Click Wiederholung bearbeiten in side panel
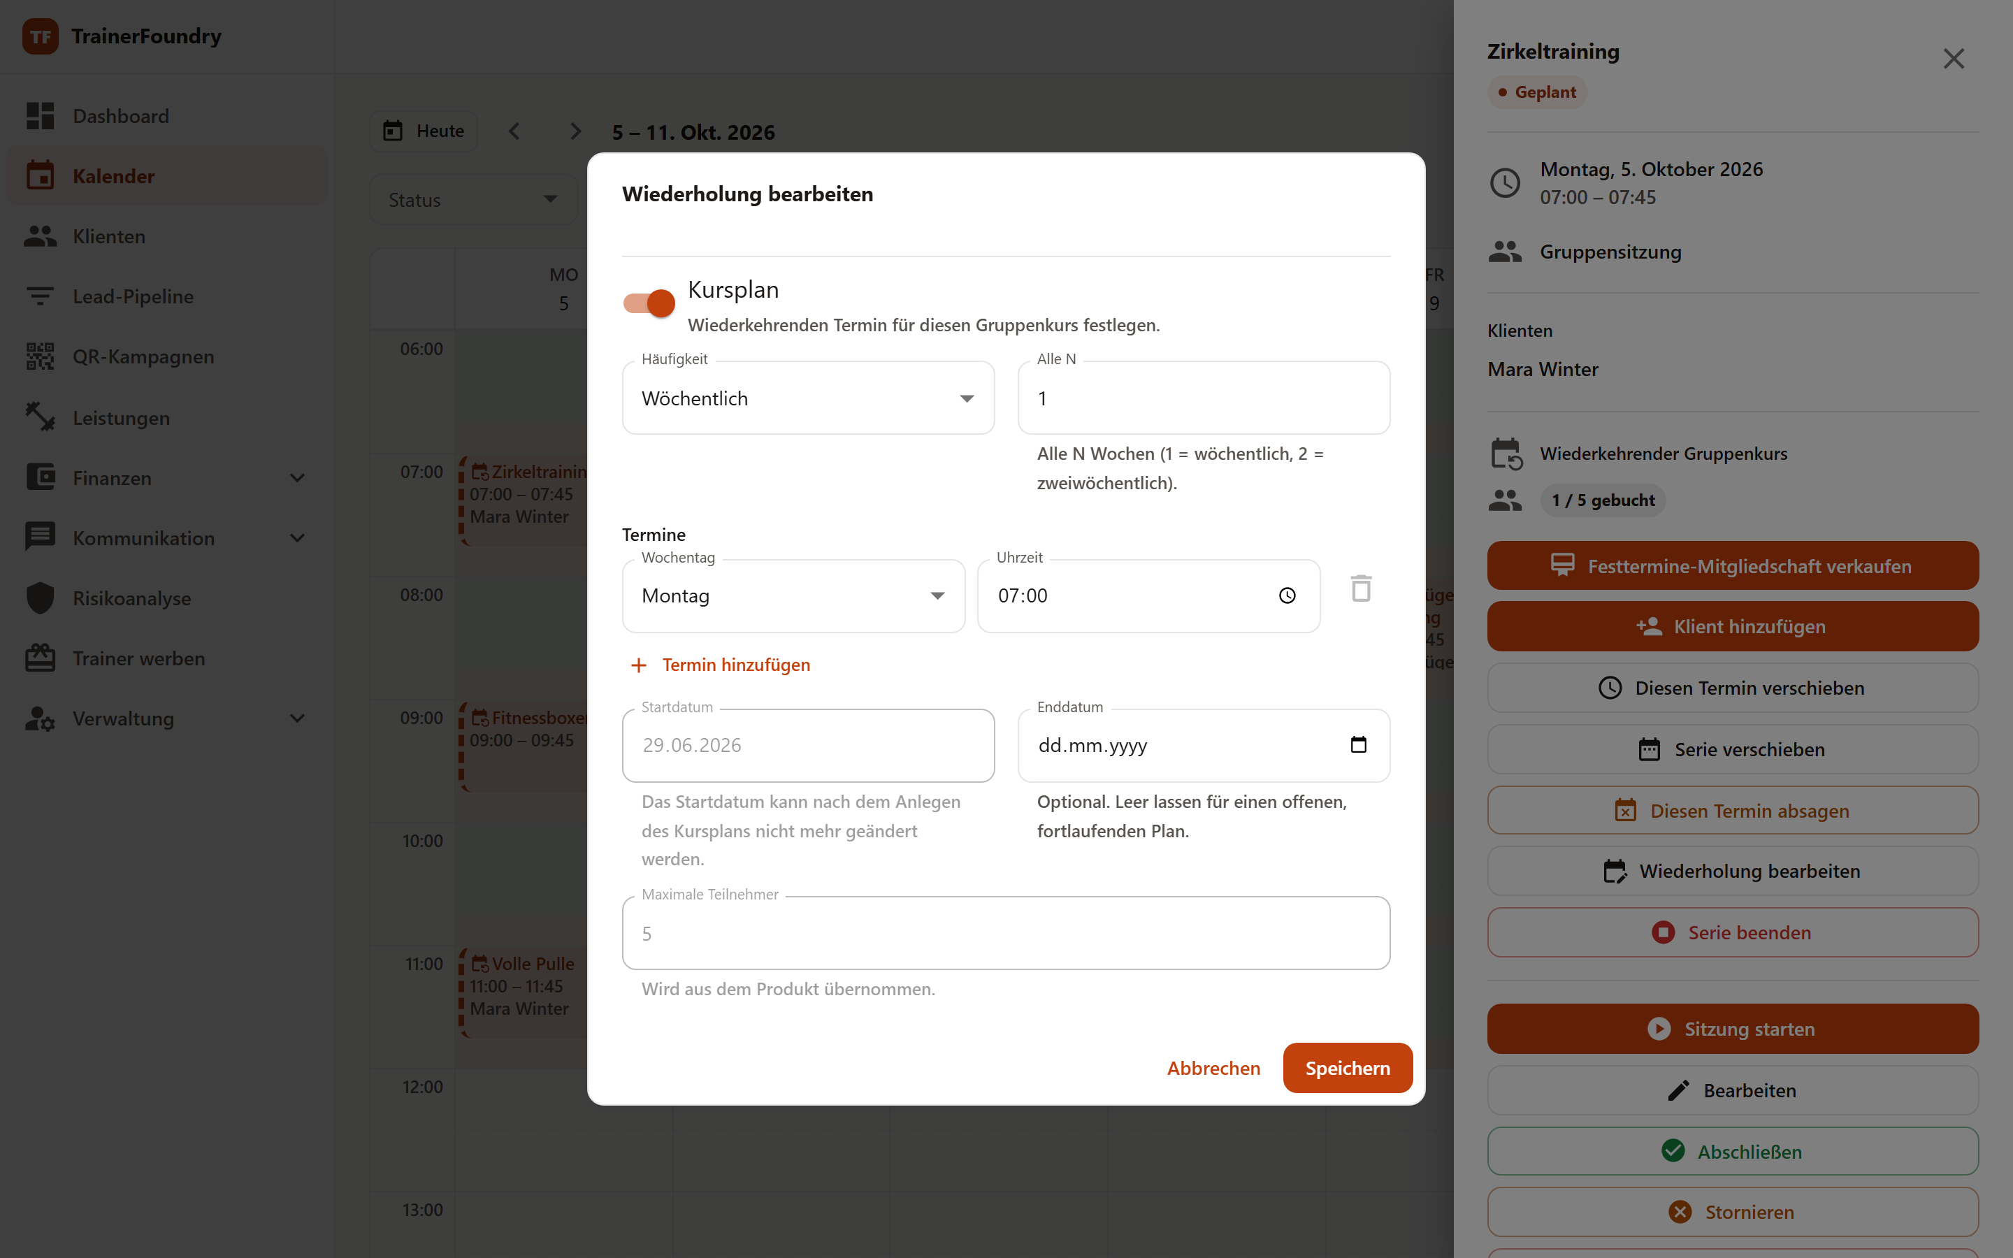The height and width of the screenshot is (1258, 2013). tap(1733, 871)
